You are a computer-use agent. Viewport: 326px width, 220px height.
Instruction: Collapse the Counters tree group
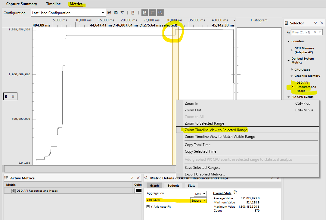[x=289, y=41]
